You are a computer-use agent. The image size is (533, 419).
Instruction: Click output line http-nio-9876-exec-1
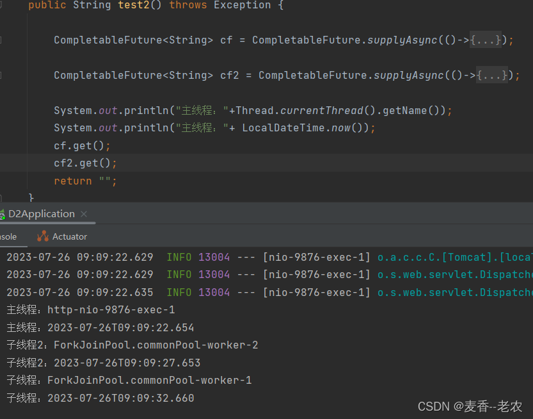(x=90, y=309)
